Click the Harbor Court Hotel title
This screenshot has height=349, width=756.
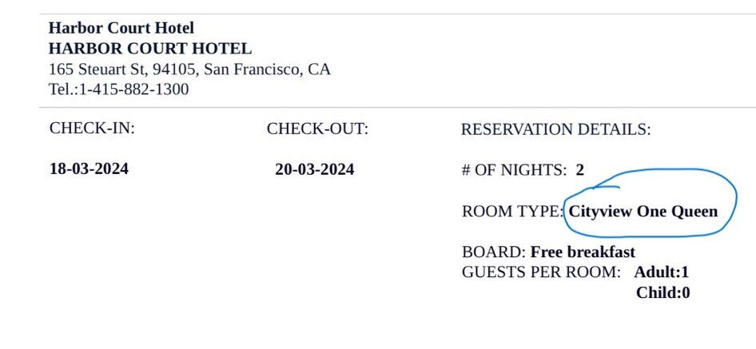tap(121, 28)
